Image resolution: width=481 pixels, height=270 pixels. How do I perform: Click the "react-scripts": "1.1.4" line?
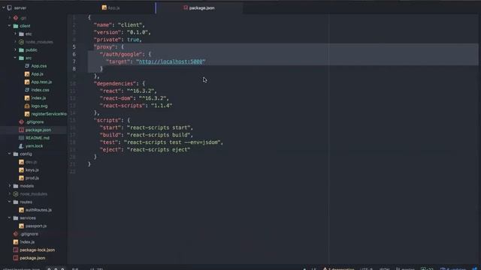click(136, 106)
